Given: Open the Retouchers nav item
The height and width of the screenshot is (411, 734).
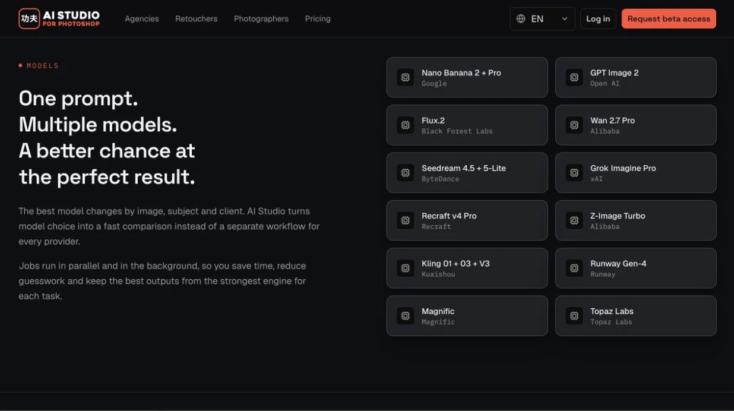Looking at the screenshot, I should (197, 19).
